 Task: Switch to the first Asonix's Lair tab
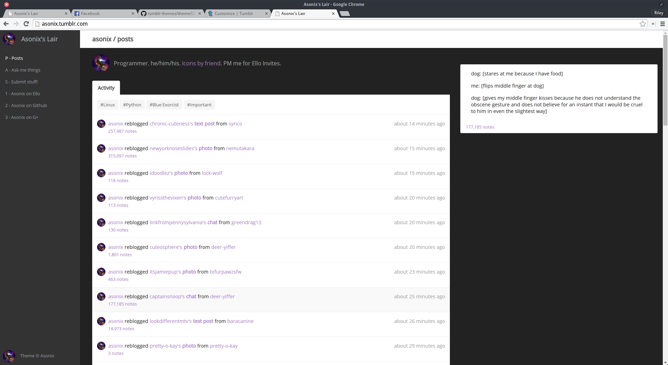(37, 14)
